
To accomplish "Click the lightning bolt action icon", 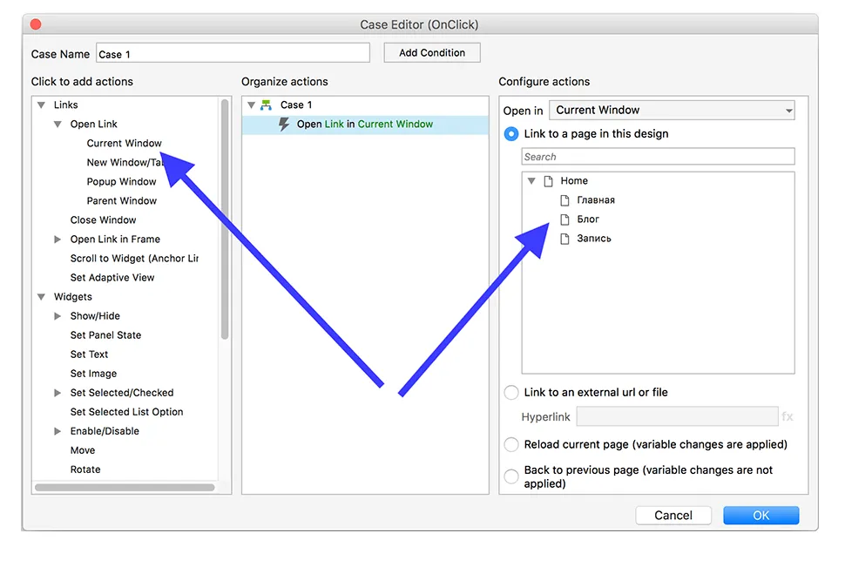I will [x=283, y=125].
